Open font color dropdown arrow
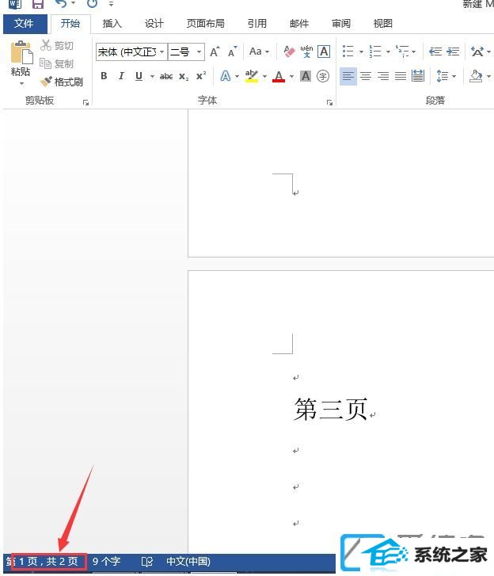Image resolution: width=494 pixels, height=576 pixels. (x=292, y=76)
